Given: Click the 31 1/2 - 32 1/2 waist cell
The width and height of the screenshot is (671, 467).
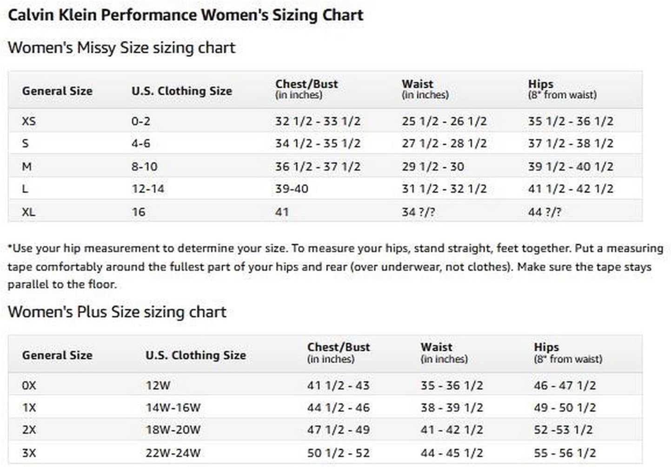Looking at the screenshot, I should click(x=444, y=189).
